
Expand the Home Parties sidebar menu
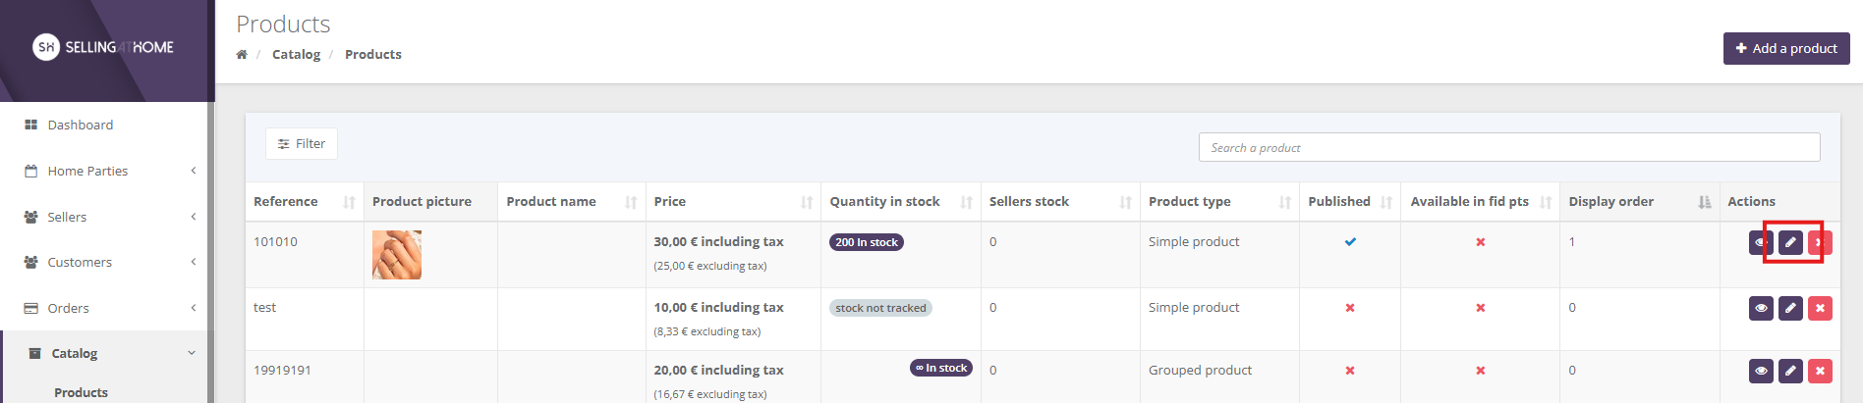click(108, 171)
